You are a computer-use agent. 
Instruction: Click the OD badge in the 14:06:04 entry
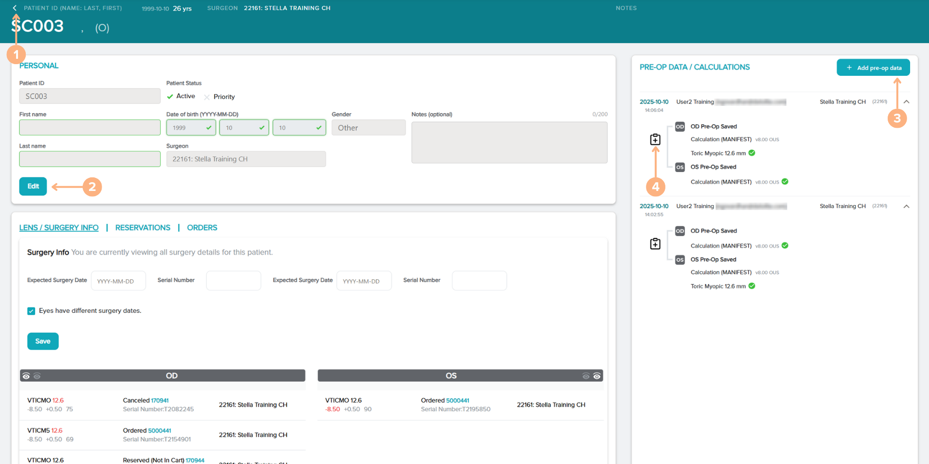click(x=679, y=127)
